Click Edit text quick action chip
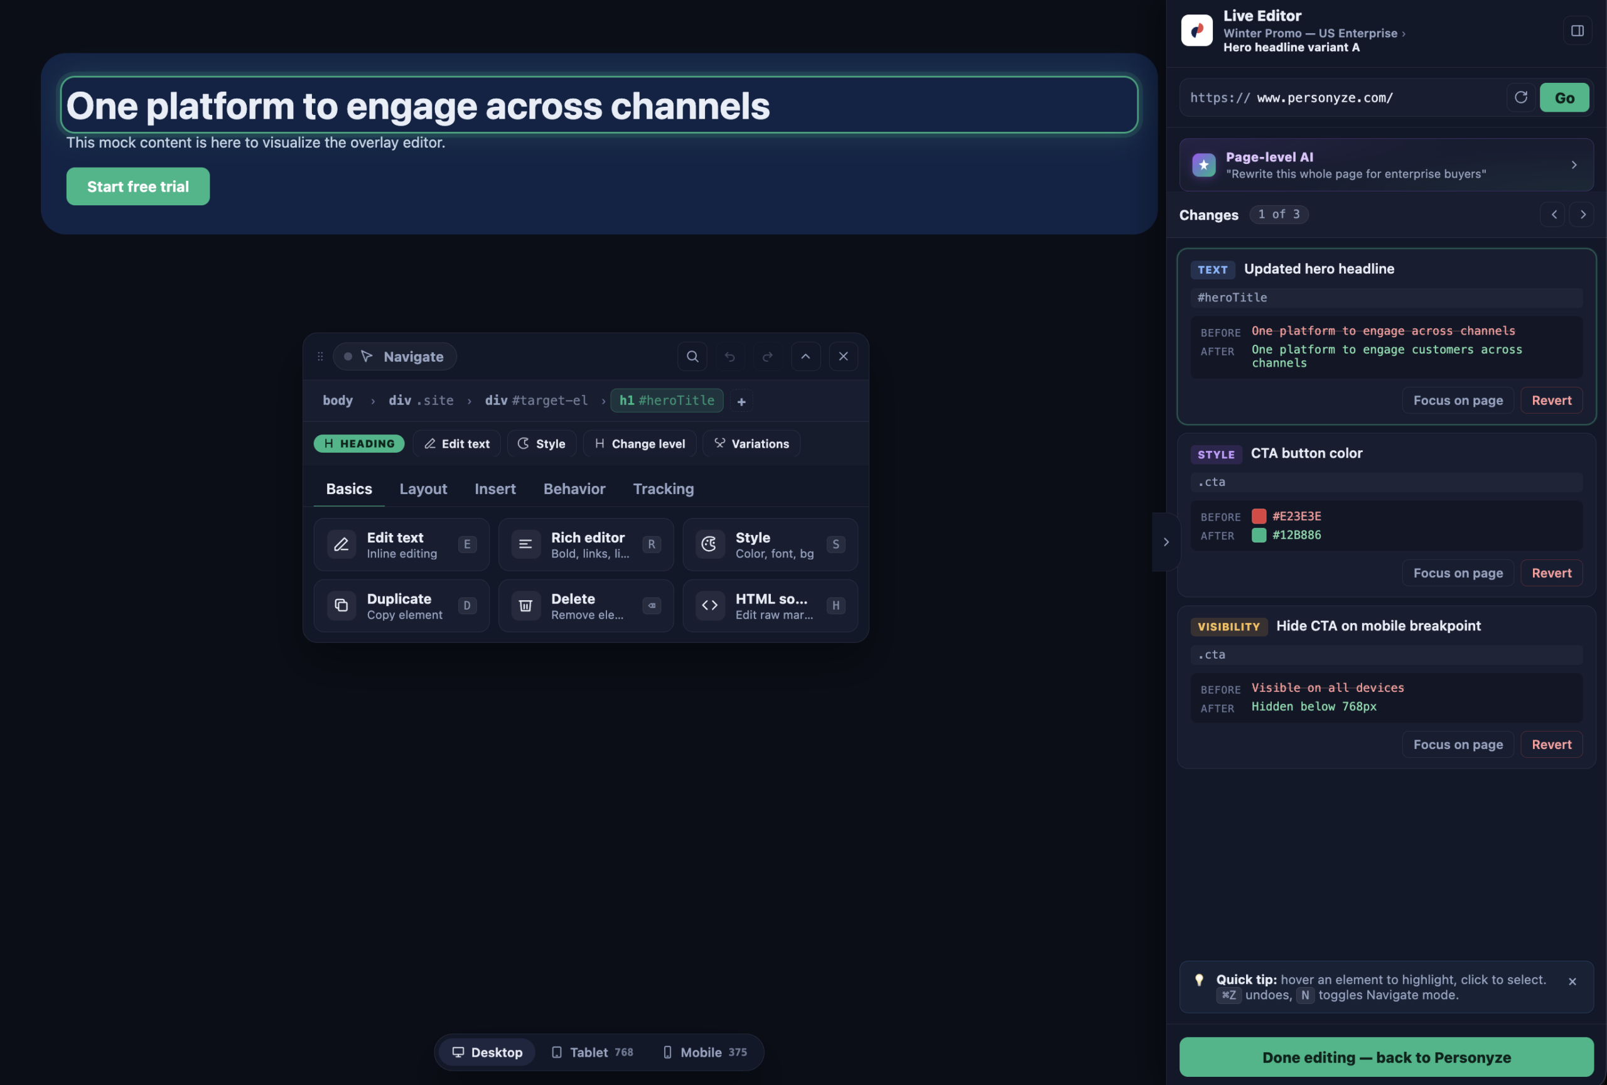This screenshot has width=1607, height=1085. (x=456, y=444)
